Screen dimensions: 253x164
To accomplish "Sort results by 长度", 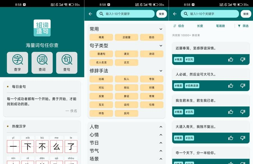I will coord(200,26).
